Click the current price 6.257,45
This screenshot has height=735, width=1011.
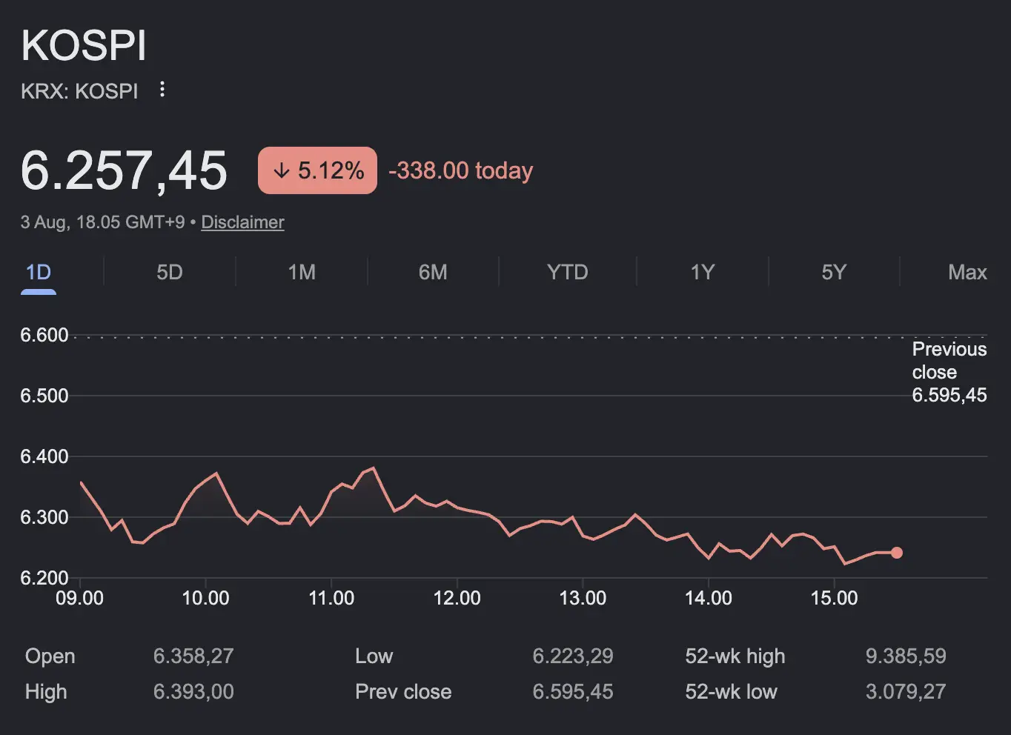tap(124, 171)
